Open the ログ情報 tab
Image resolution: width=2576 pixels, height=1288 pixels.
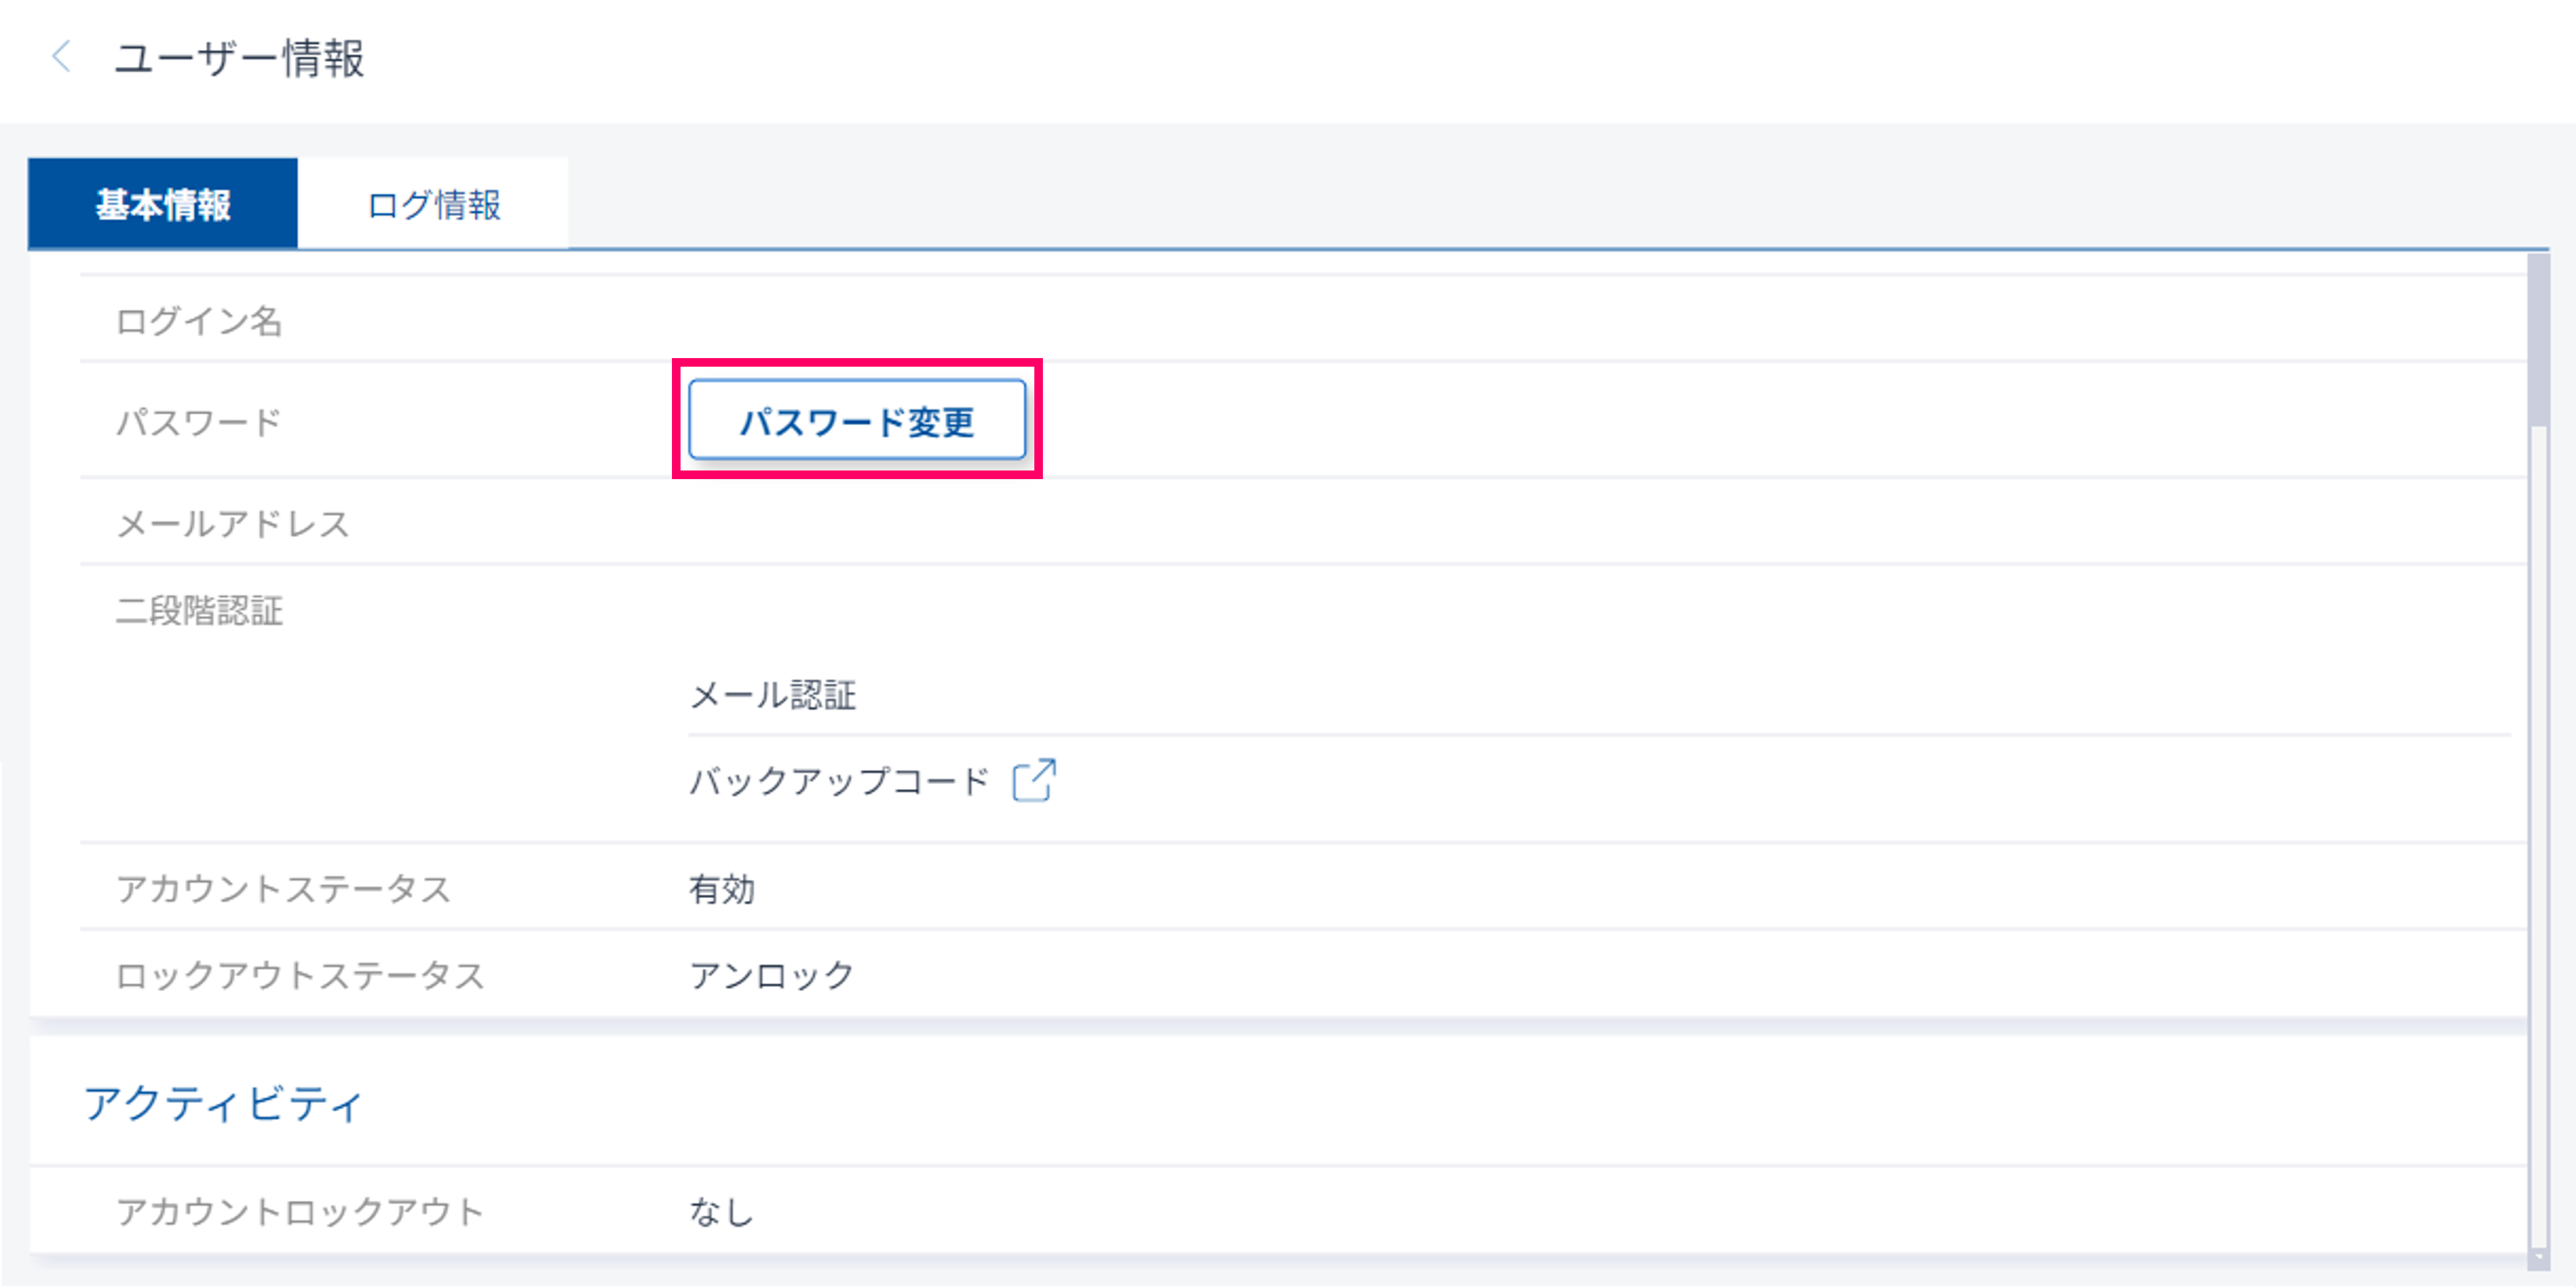(x=434, y=205)
